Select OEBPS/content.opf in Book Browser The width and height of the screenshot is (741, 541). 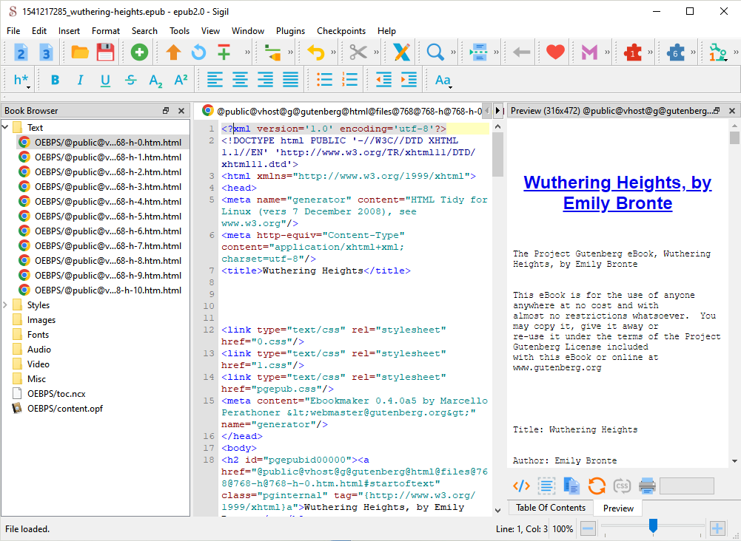coord(64,408)
